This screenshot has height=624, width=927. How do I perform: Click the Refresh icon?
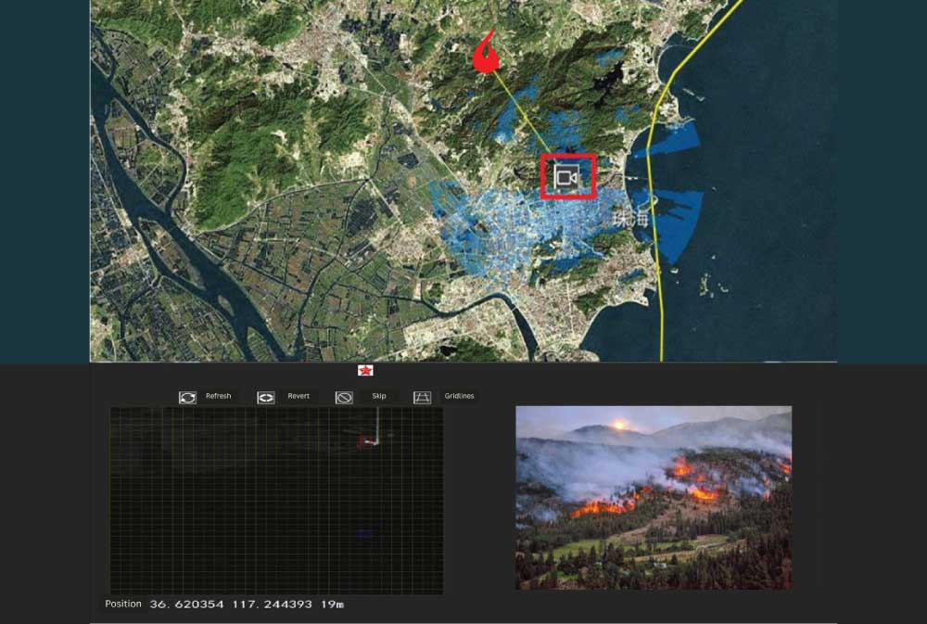tap(187, 398)
